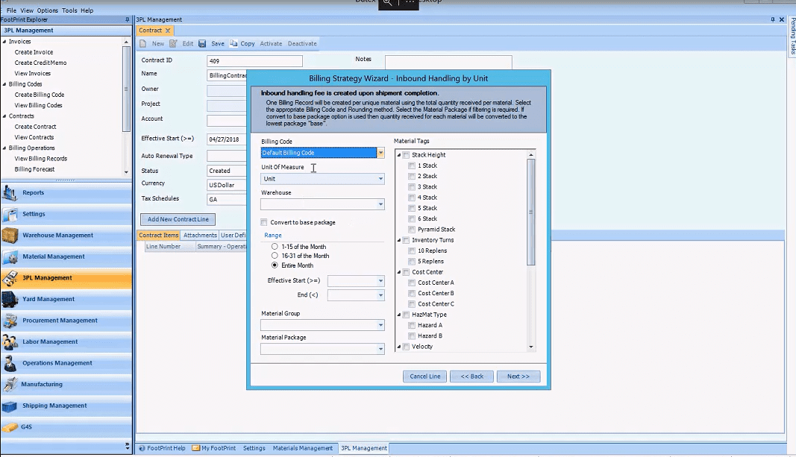Switch to the Attachments tab

(x=200, y=236)
